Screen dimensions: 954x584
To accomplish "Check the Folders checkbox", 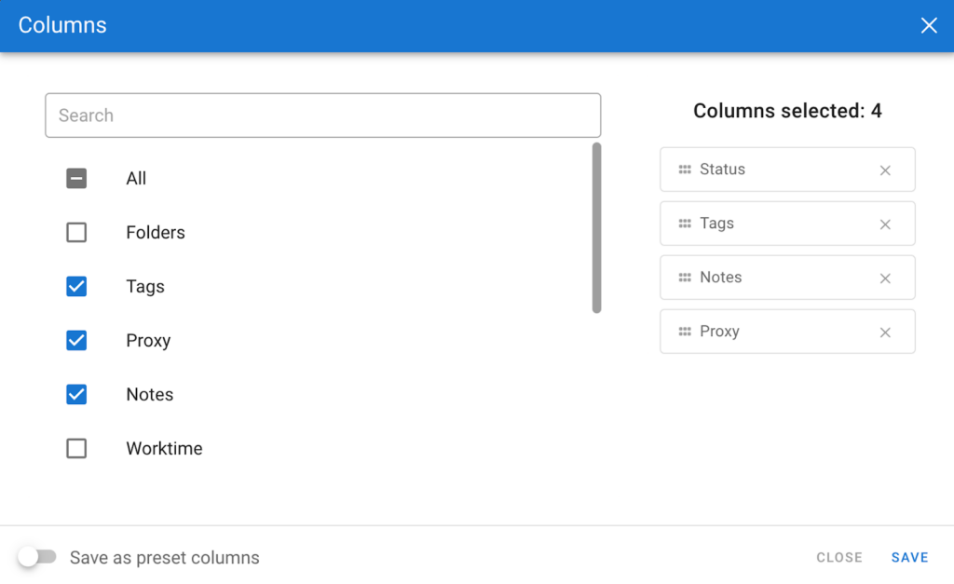I will point(76,233).
